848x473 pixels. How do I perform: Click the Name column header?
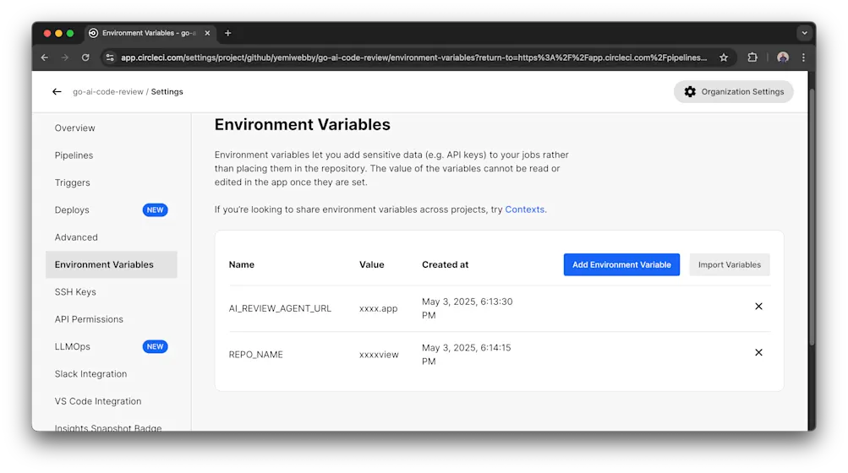click(x=241, y=265)
